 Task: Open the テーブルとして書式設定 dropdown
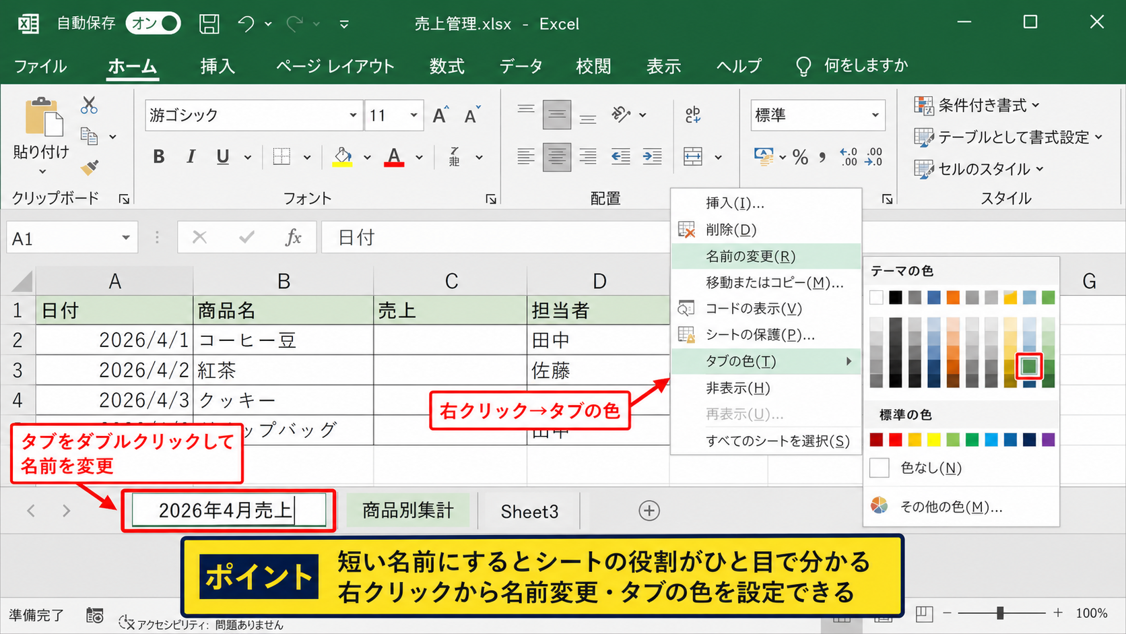[x=1008, y=137]
